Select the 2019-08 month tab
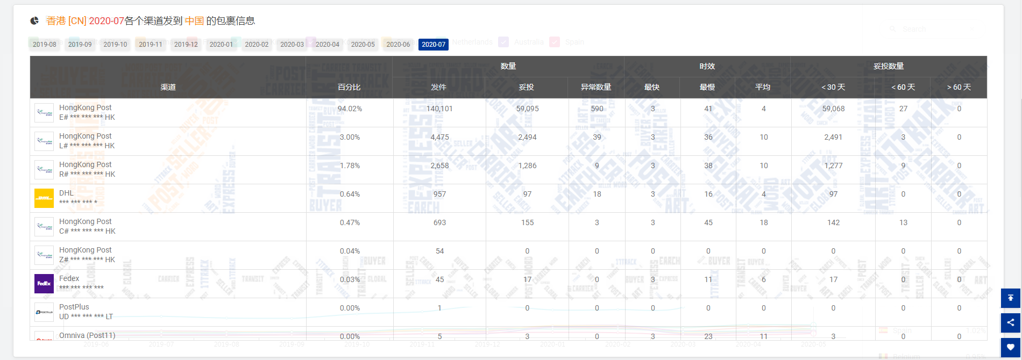The height and width of the screenshot is (360, 1022). [x=45, y=45]
